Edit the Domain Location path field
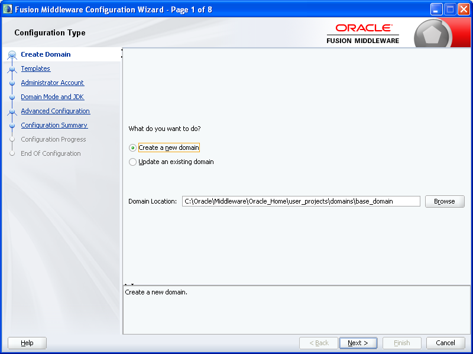473x354 pixels. [301, 201]
